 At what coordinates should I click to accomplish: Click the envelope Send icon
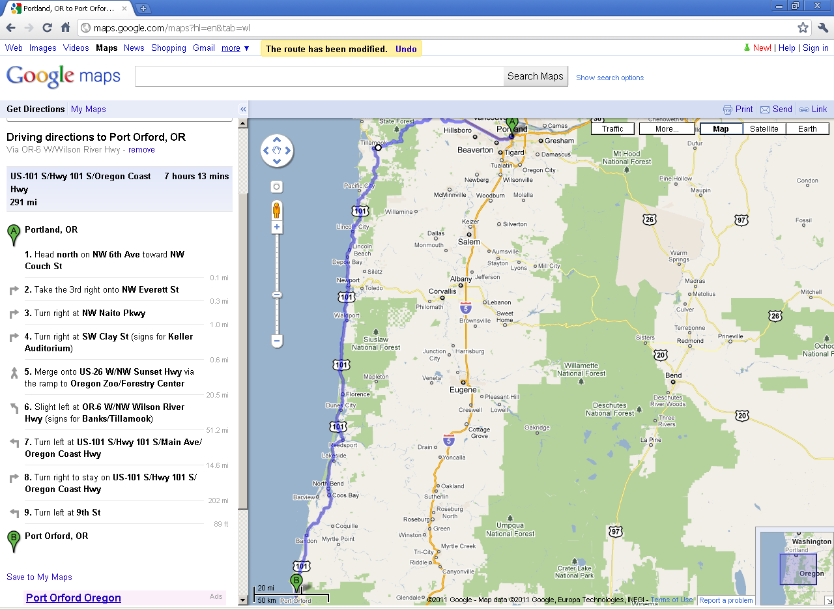(x=765, y=109)
